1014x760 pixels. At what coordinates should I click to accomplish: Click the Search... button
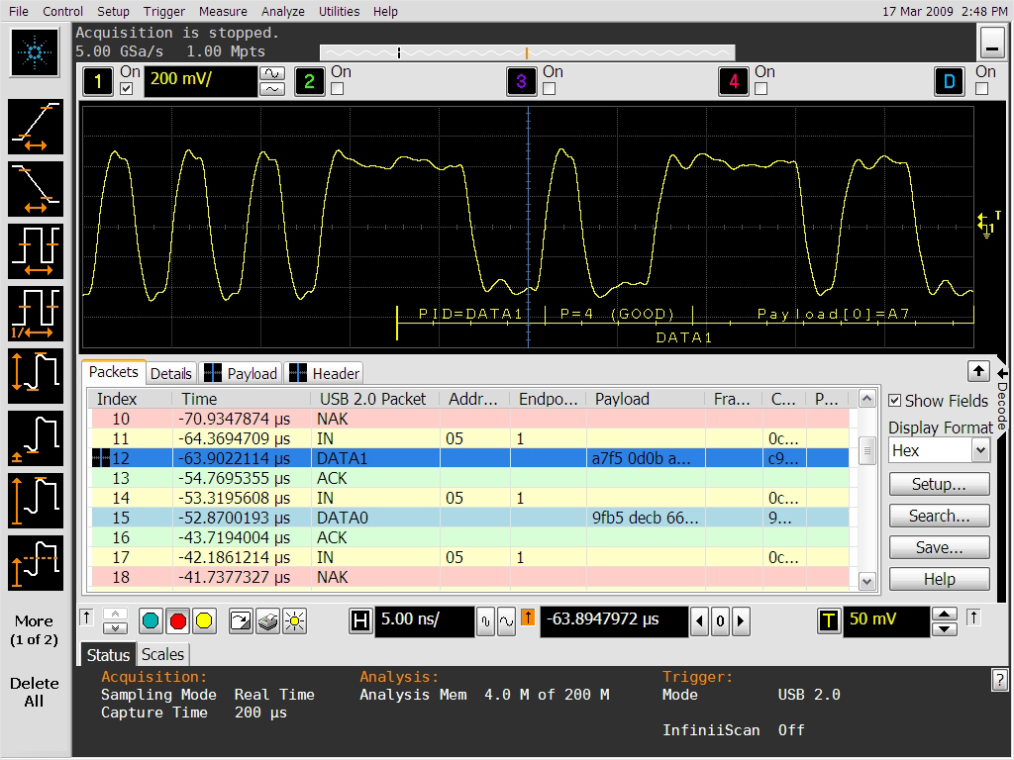coord(939,516)
